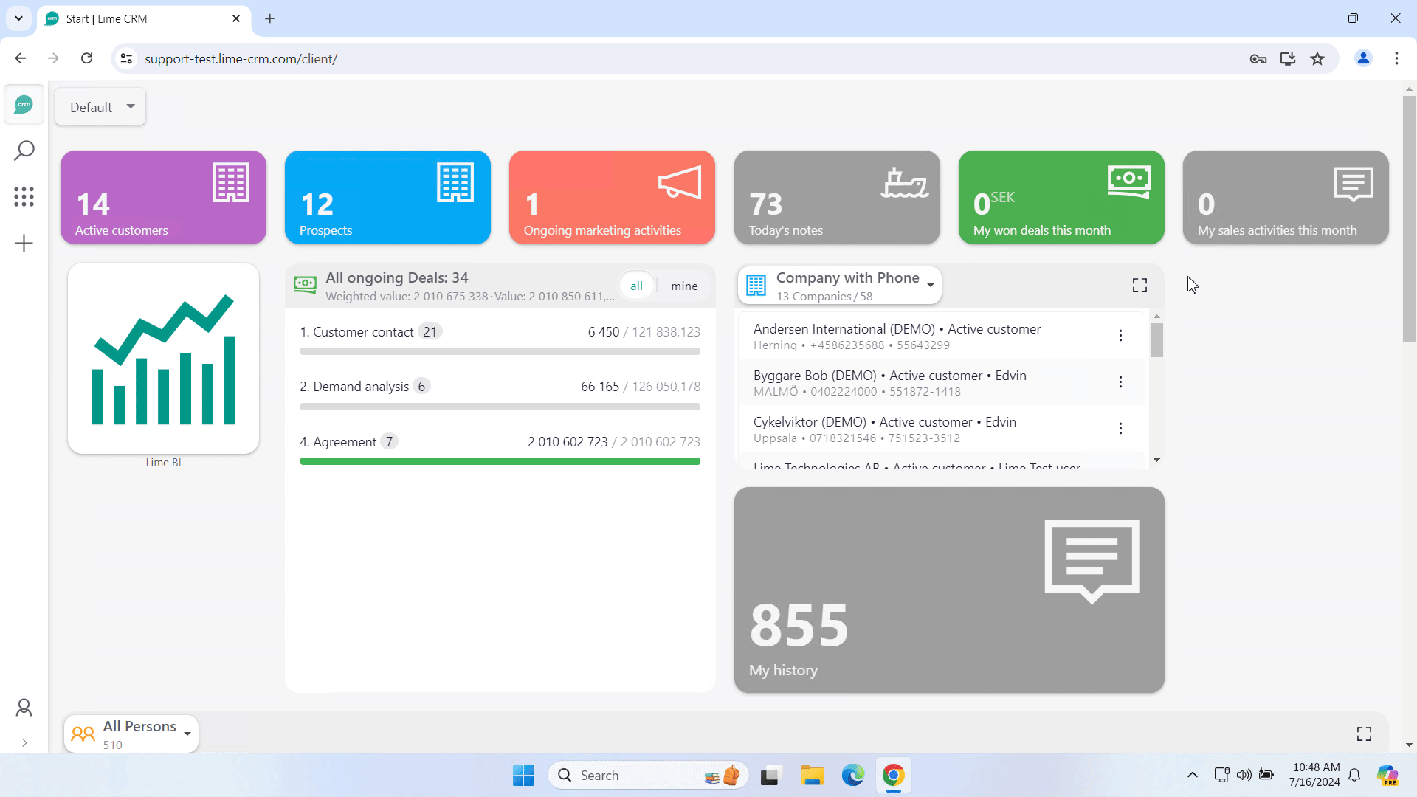Open the nine-dot apps grid menu
Viewport: 1417px width, 797px height.
point(24,196)
